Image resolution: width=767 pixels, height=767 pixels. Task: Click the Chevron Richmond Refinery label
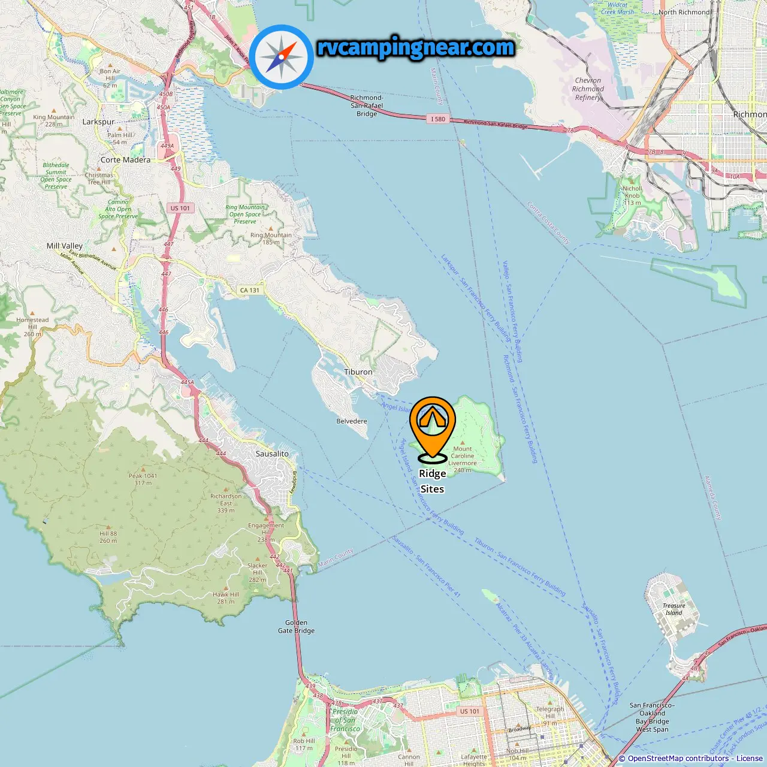[x=588, y=89]
